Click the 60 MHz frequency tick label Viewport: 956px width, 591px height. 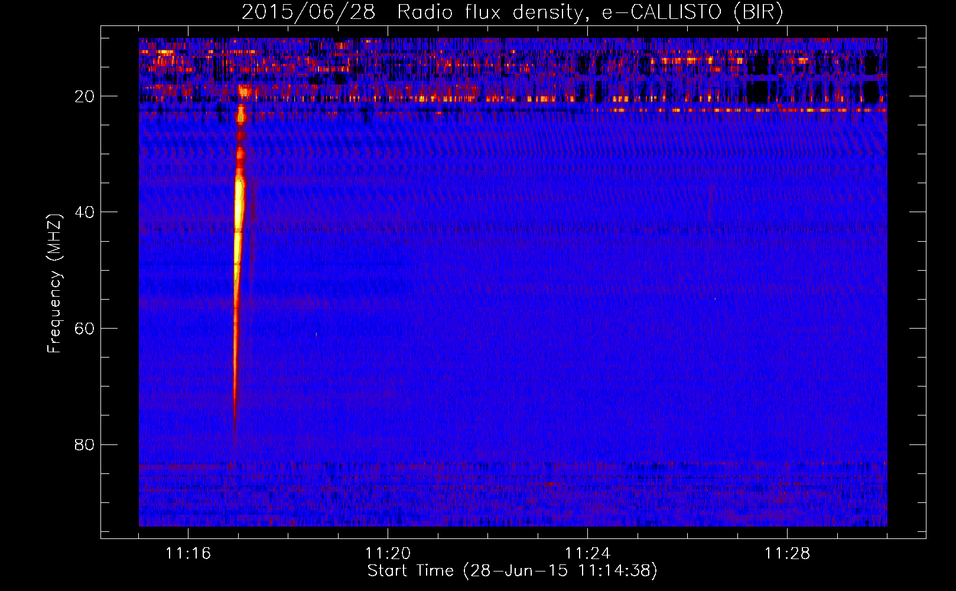[x=84, y=329]
